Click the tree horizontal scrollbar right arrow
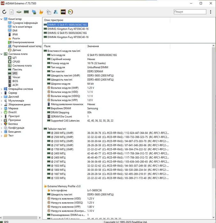The image size is (216, 223). 40,218
